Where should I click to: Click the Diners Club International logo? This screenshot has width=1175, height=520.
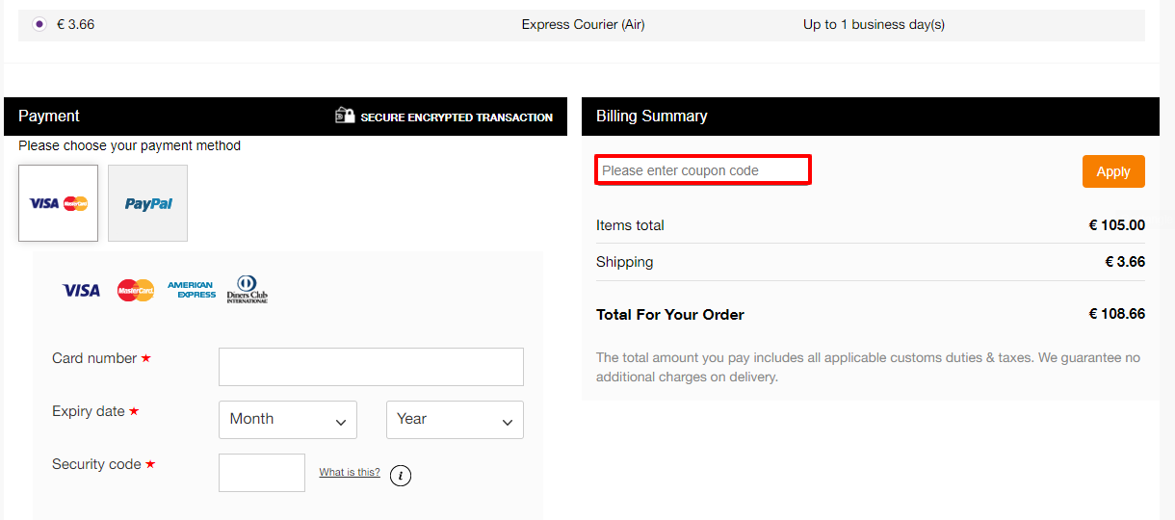coord(247,290)
